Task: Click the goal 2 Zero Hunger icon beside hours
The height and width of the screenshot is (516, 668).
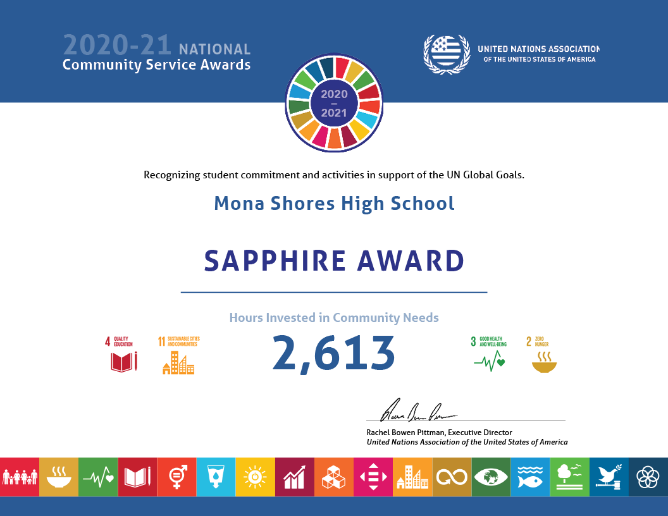Action: 541,355
